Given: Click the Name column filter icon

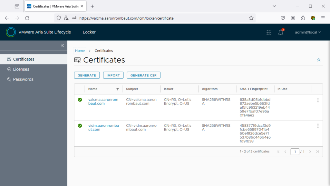Looking at the screenshot, I should [118, 89].
